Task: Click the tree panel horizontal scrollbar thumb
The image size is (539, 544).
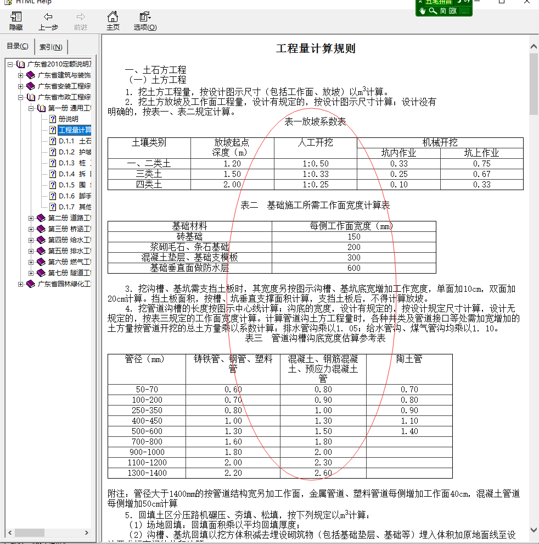Action: 29,532
